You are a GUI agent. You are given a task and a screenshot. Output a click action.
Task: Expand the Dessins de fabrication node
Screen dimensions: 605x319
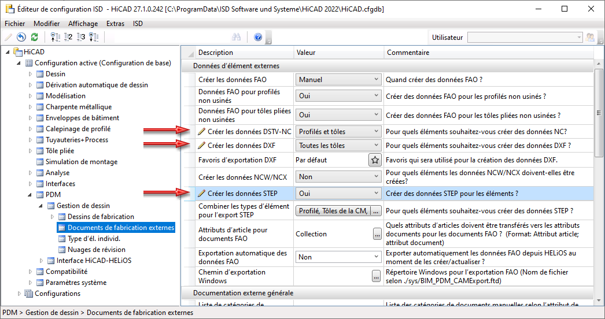pyautogui.click(x=52, y=217)
